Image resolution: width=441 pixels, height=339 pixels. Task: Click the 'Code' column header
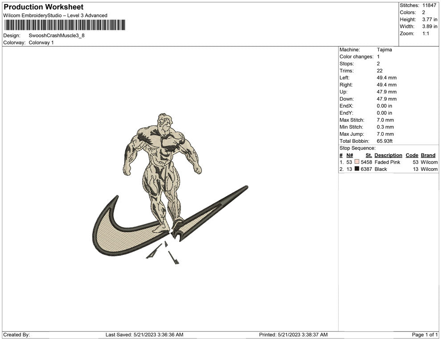point(412,155)
